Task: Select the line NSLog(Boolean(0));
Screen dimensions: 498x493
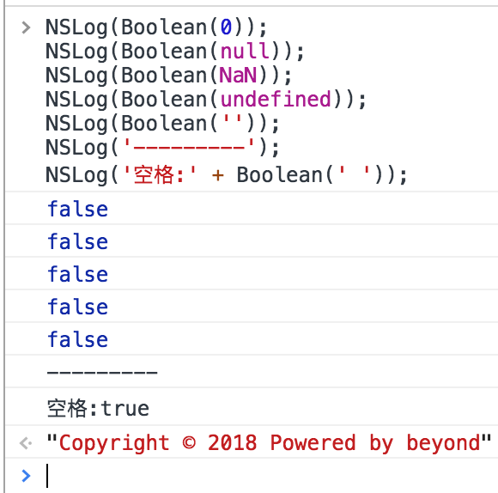Action: (156, 27)
